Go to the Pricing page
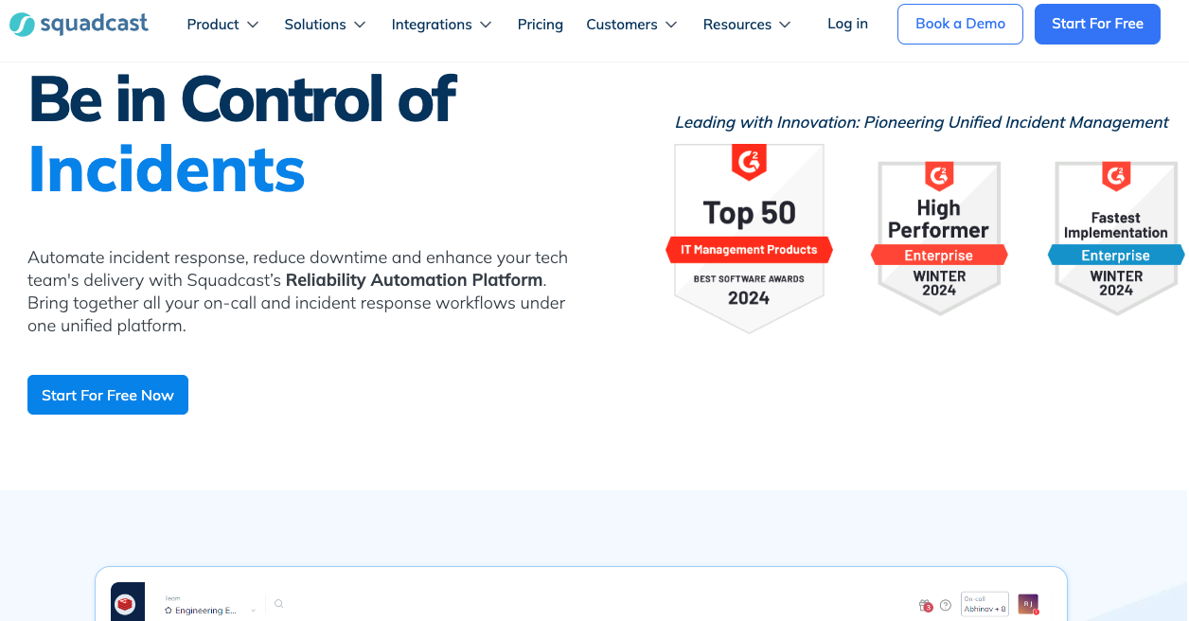 540,25
